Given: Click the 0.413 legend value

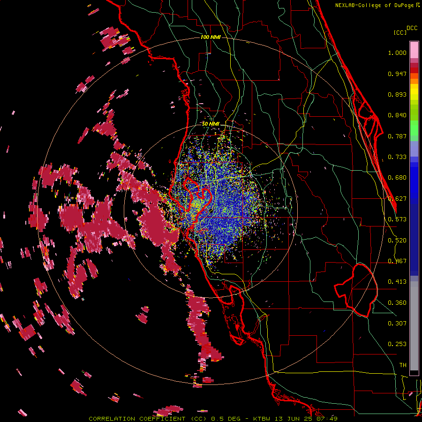Looking at the screenshot, I should (397, 282).
